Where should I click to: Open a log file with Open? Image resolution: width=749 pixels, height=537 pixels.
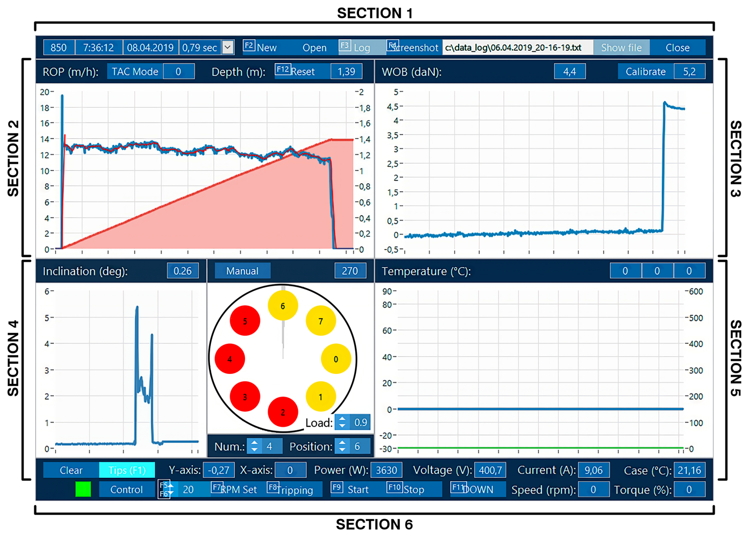pos(314,47)
